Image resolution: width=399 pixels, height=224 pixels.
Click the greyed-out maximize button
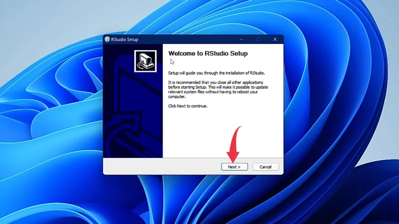point(258,39)
